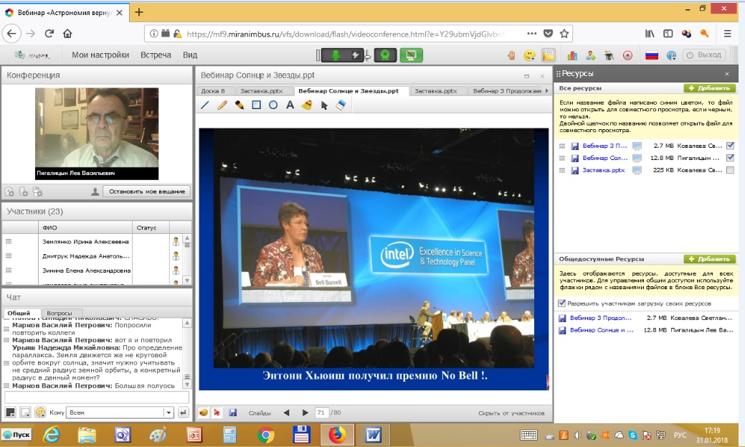Click the Пуск start button
Viewport: 745px width, 447px height.
point(16,435)
